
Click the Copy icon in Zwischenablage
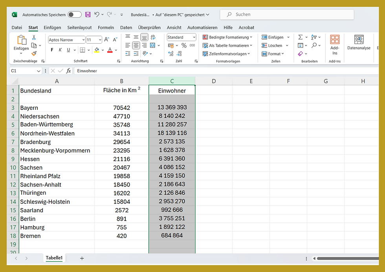tap(34, 46)
